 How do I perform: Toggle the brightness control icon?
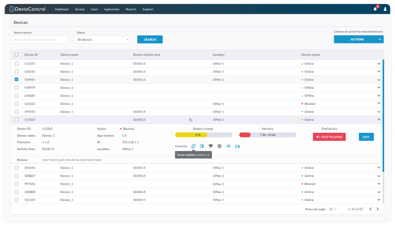tap(202, 146)
